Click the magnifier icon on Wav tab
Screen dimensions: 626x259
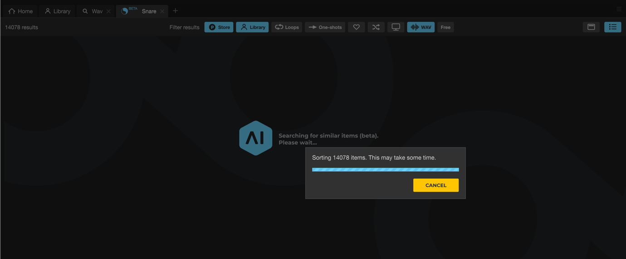tap(85, 11)
